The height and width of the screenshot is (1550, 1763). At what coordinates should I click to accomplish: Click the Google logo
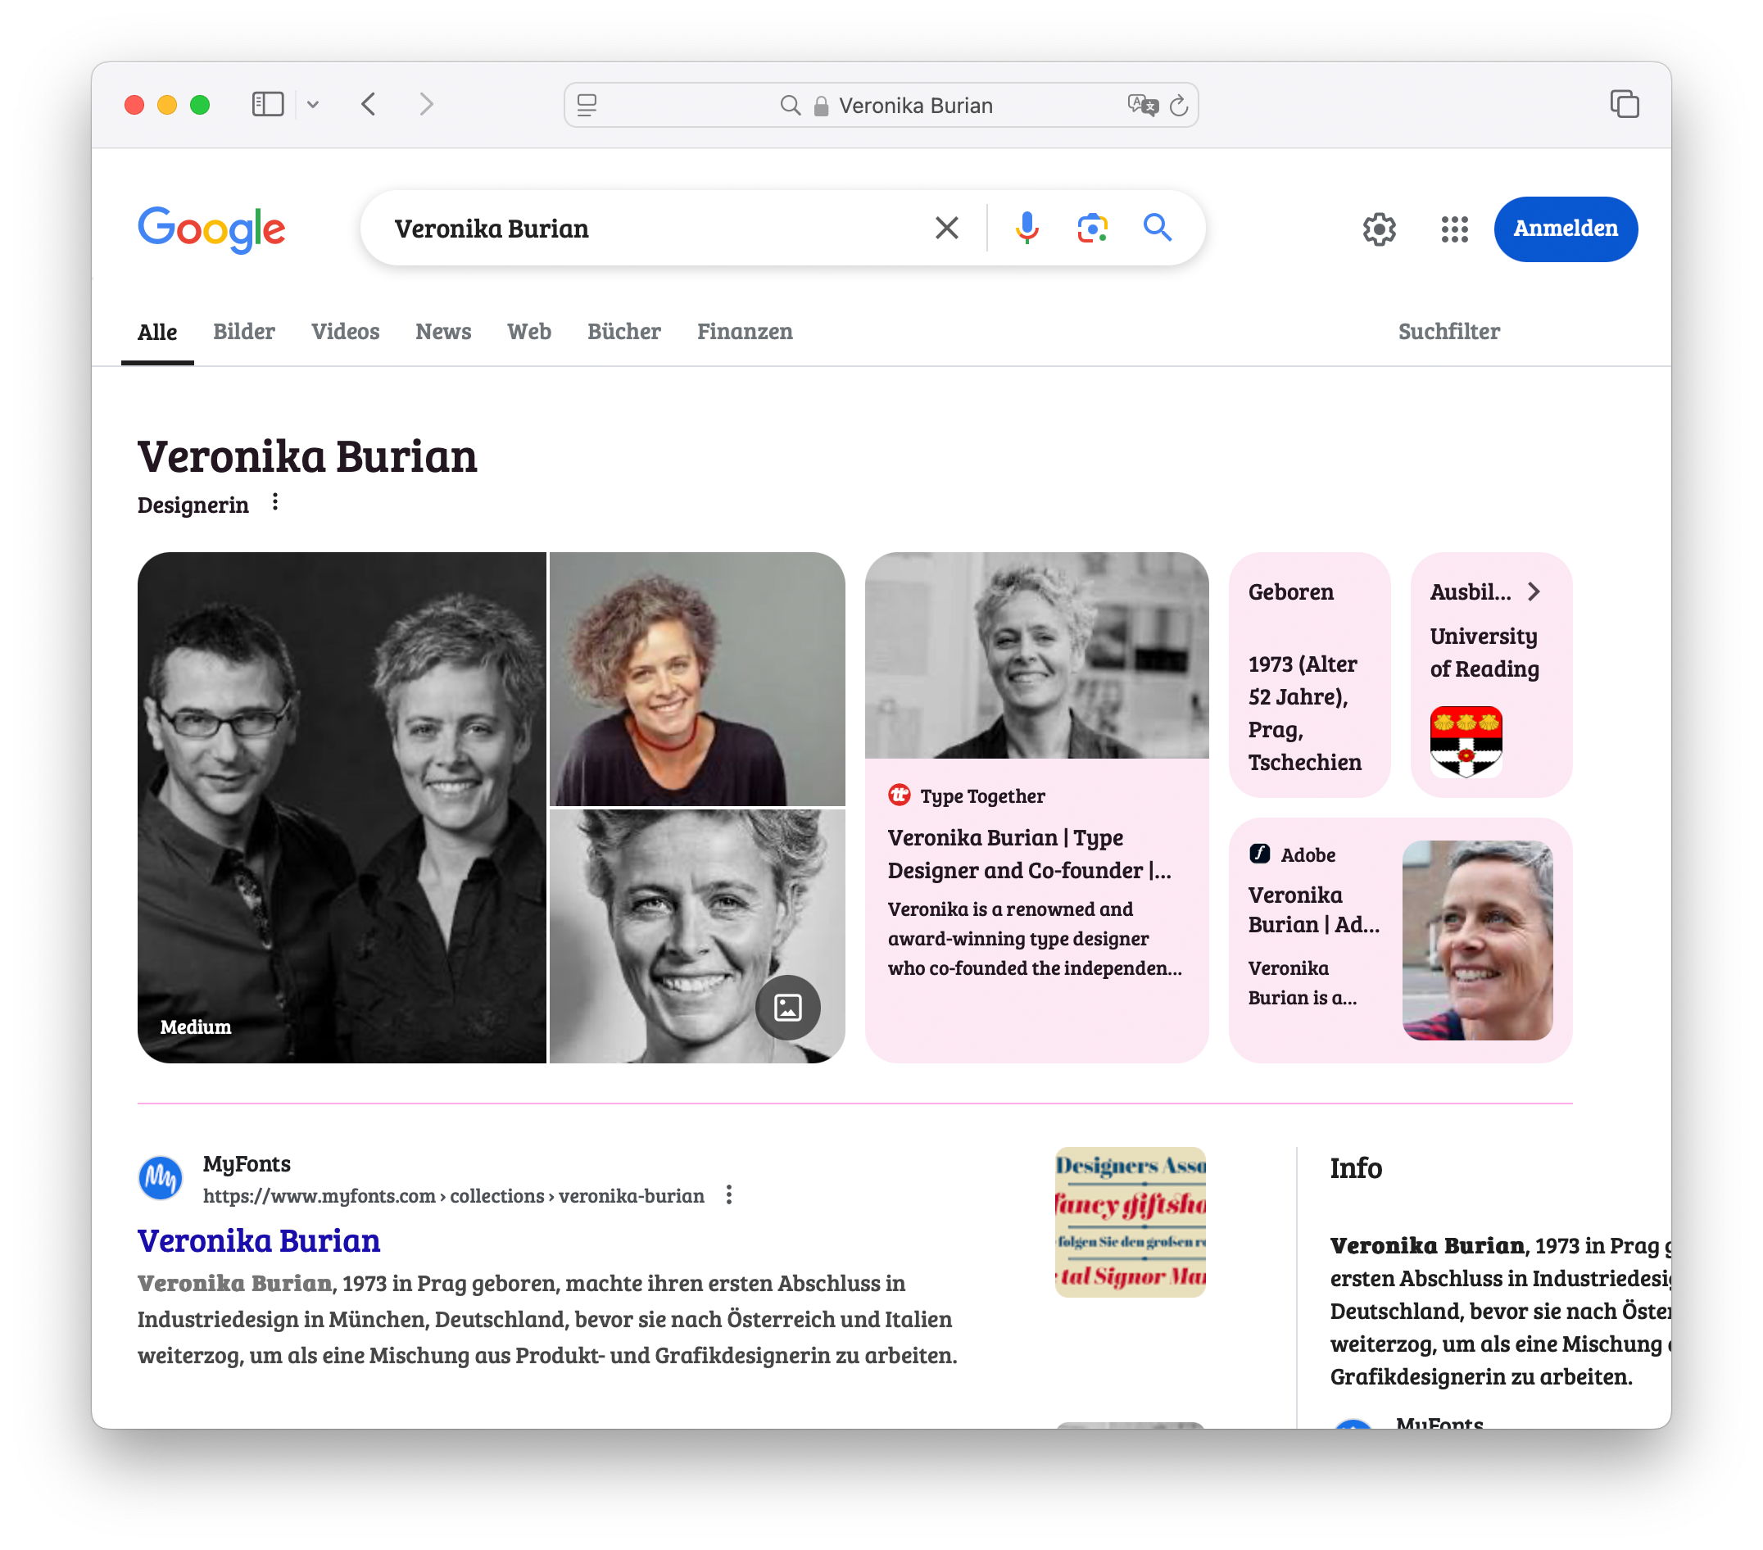(211, 229)
